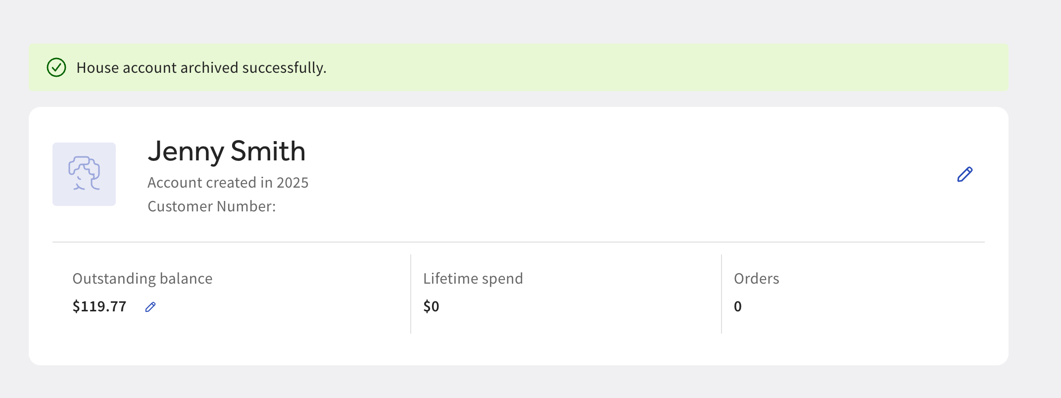This screenshot has height=398, width=1061.
Task: Click the green checkmark success icon
Action: click(56, 67)
